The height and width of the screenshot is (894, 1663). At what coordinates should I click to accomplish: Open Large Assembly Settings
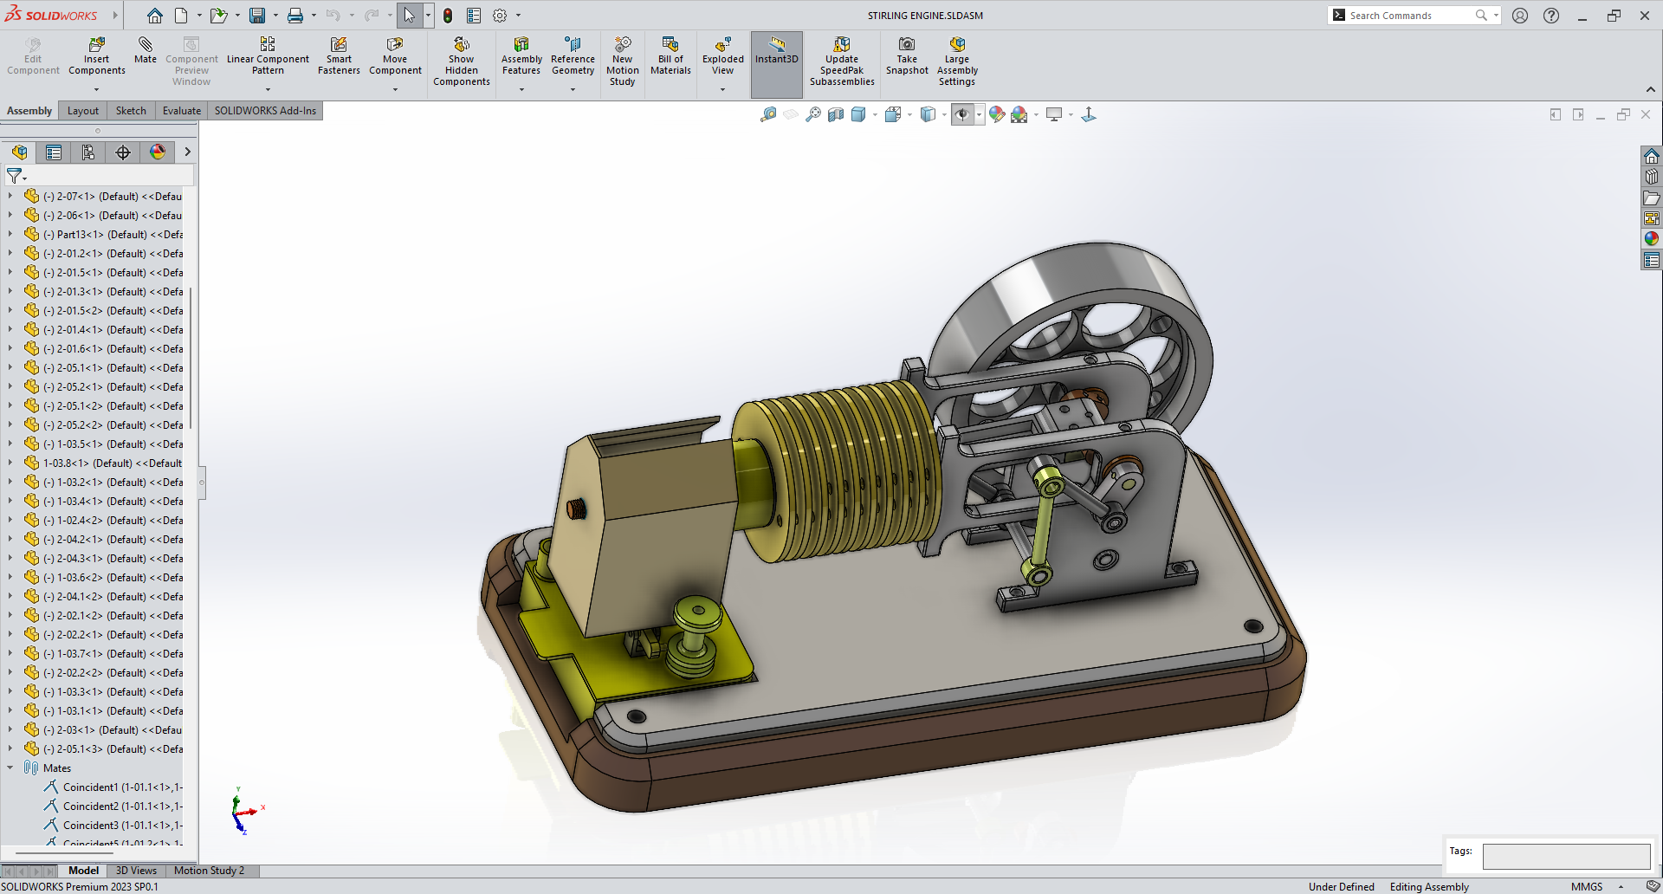click(x=957, y=62)
